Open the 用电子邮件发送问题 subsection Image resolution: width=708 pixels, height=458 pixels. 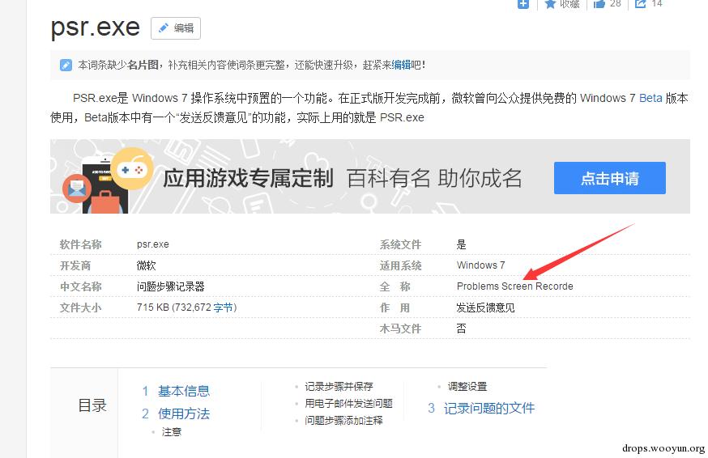pos(348,404)
